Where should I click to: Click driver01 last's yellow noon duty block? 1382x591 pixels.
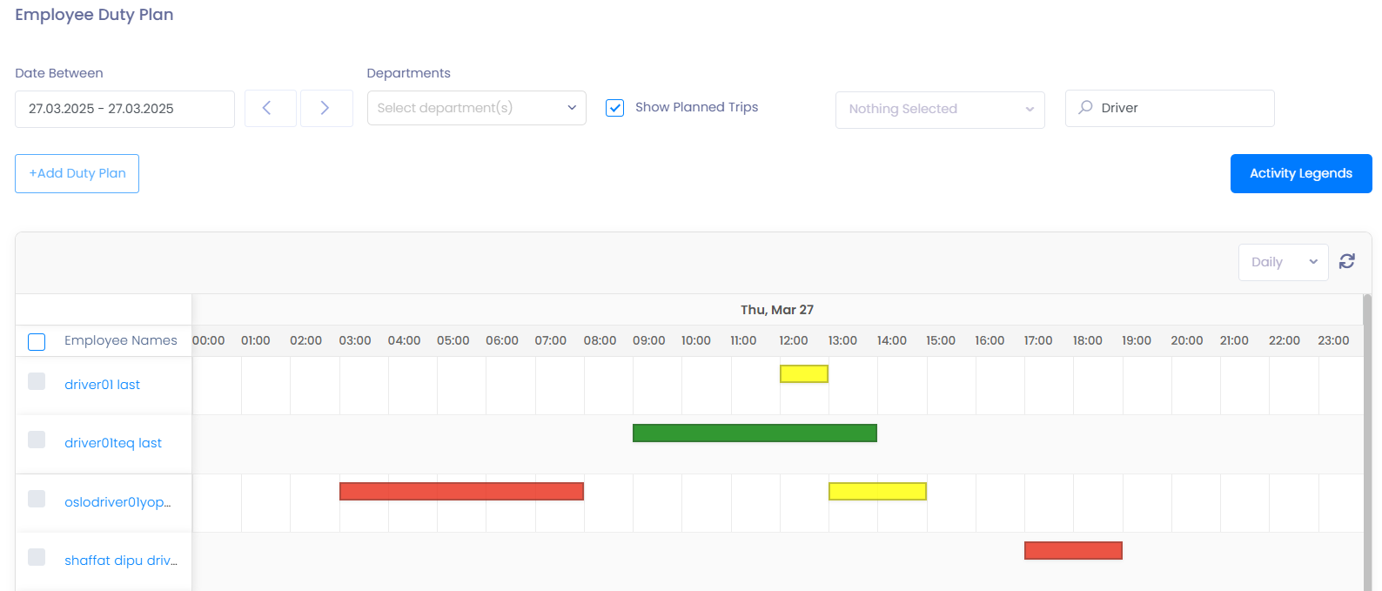[x=803, y=373]
